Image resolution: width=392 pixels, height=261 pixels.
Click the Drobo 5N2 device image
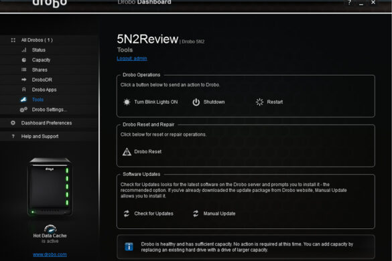tap(50, 186)
